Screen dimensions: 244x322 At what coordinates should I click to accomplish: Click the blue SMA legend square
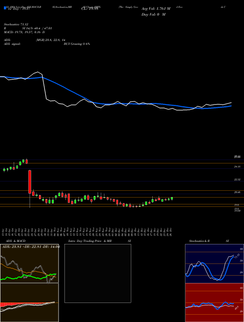[5, 8]
